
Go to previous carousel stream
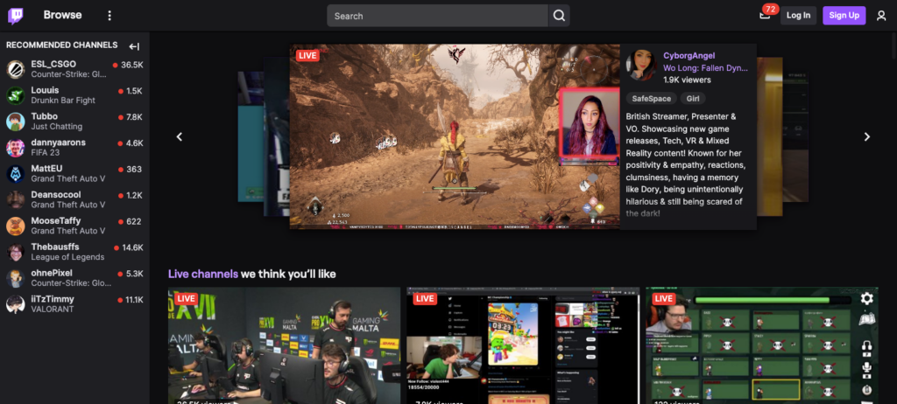coord(180,136)
